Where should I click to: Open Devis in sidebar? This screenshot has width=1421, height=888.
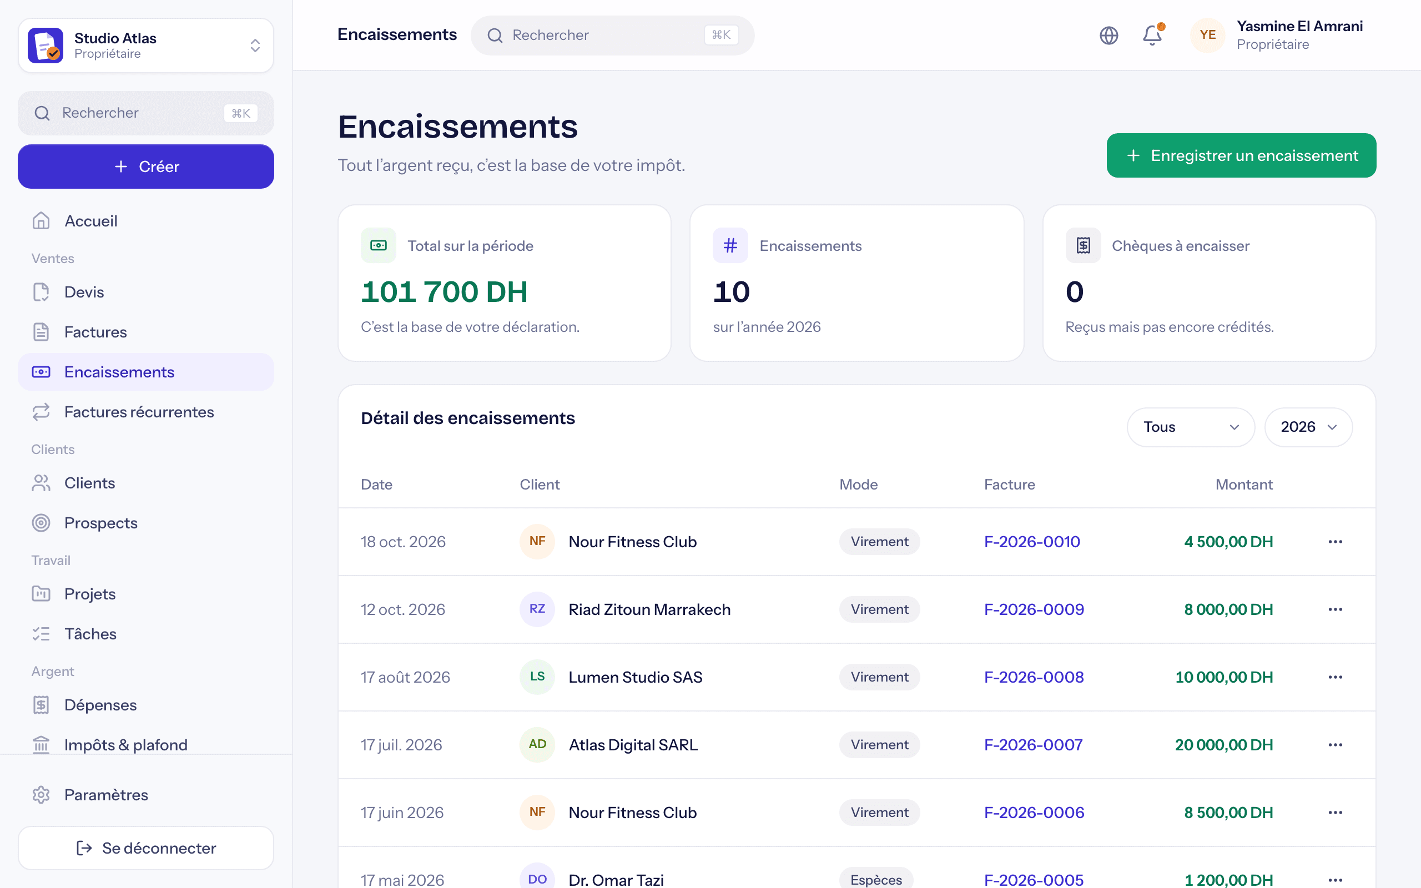pos(145,292)
